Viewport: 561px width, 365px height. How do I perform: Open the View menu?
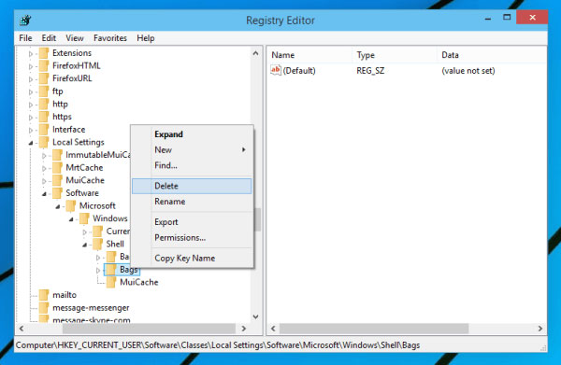click(75, 38)
